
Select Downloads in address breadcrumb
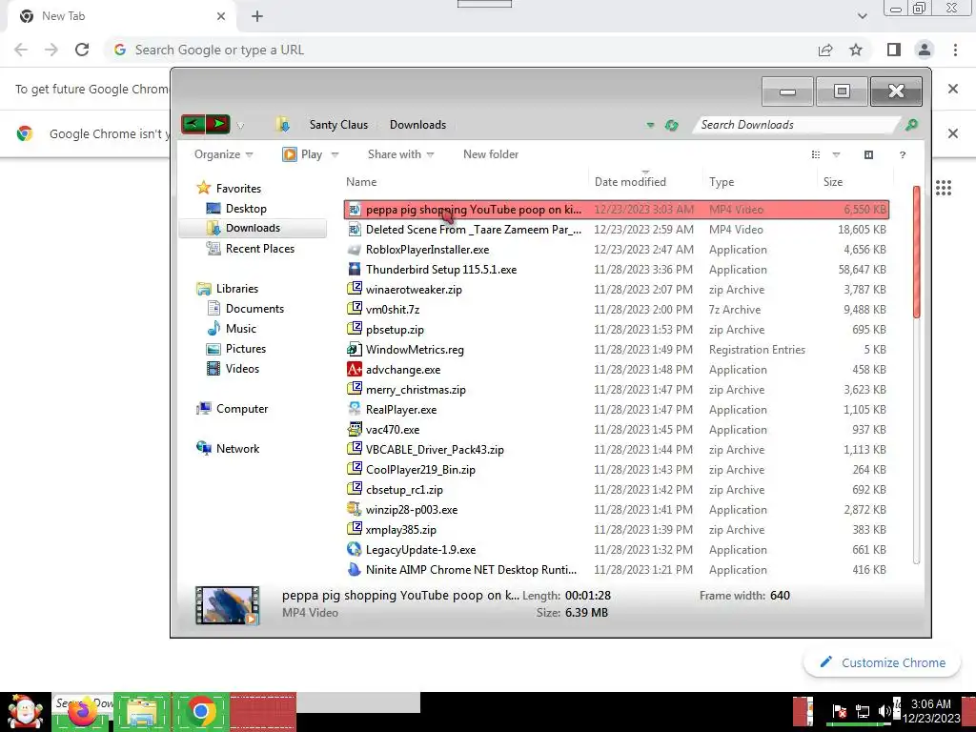pos(417,125)
